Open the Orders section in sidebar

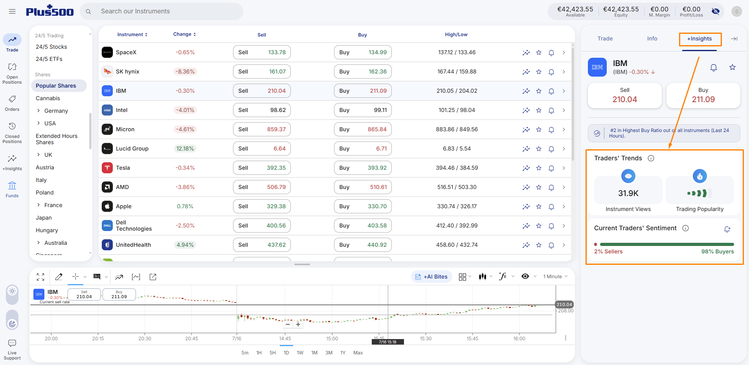12,103
